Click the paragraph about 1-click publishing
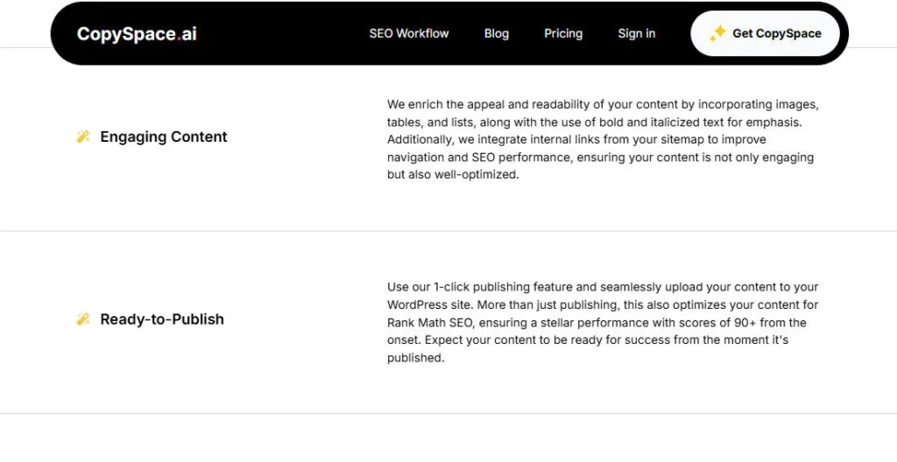 coord(603,322)
